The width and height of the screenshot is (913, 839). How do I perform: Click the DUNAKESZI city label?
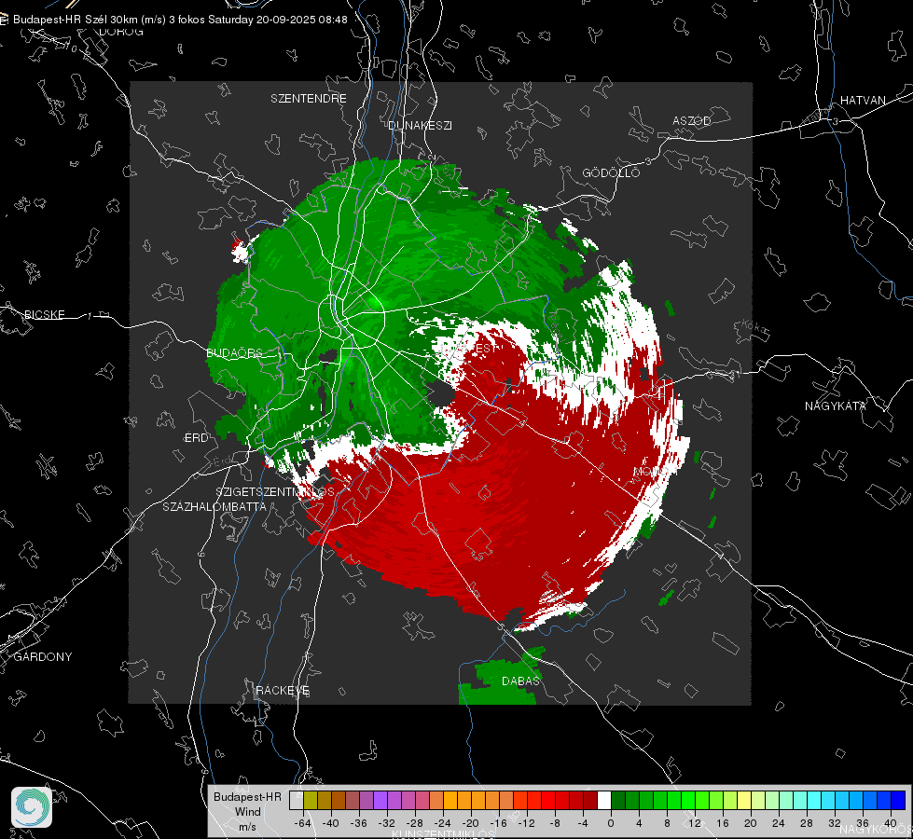click(420, 125)
